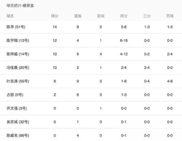The image size is (182, 141).
Task: Click the 篮板 column header
Action: click(x=78, y=16)
